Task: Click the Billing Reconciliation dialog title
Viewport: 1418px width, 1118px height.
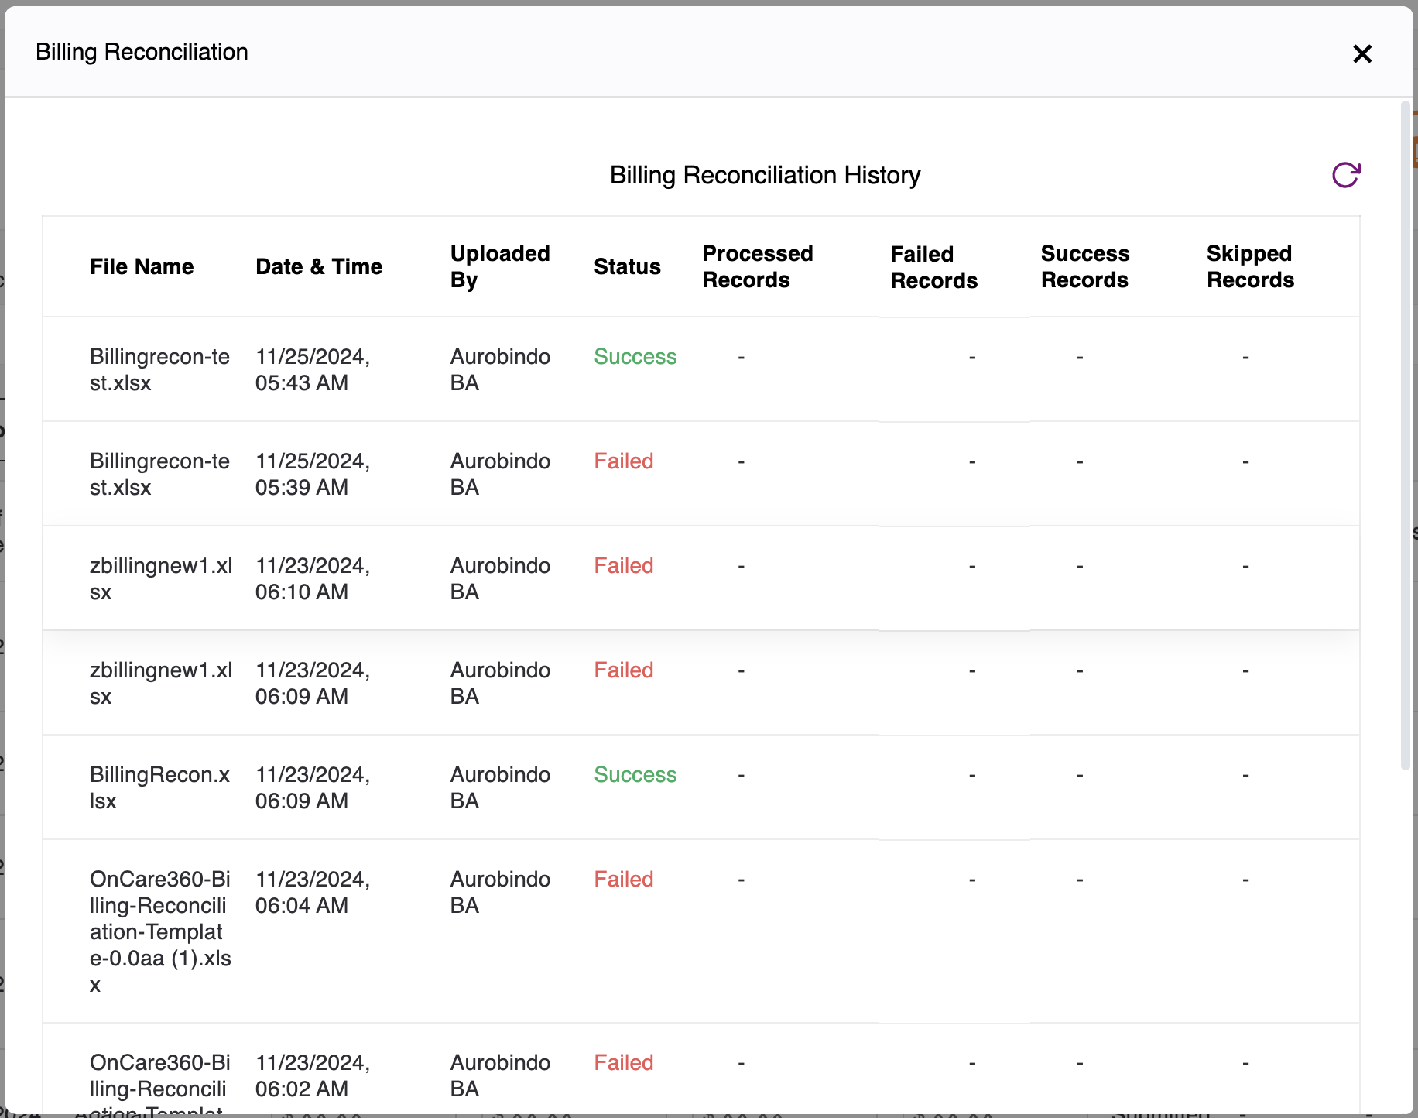Action: coord(142,52)
